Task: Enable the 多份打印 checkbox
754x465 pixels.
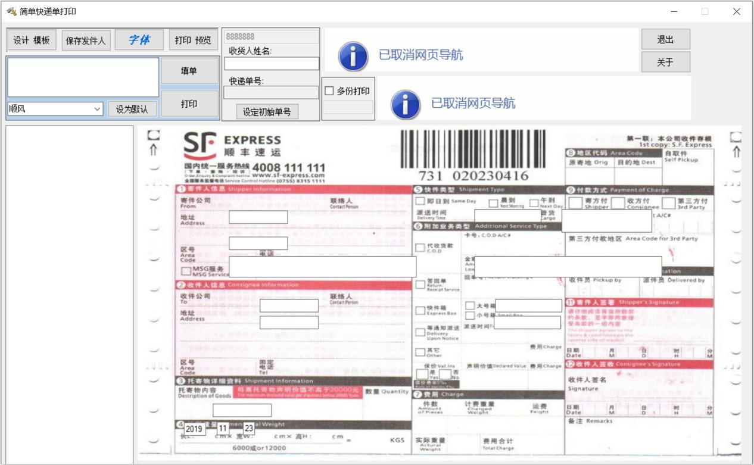Action: (x=329, y=91)
